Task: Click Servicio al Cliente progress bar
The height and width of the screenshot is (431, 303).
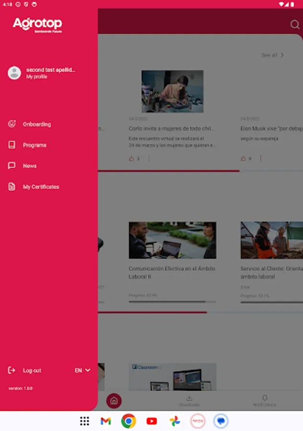Action: pos(272,302)
